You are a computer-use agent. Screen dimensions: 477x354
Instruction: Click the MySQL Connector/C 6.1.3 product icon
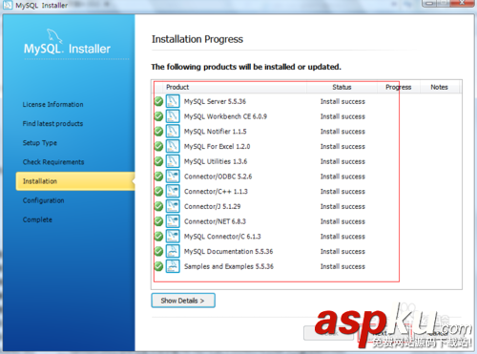point(173,237)
